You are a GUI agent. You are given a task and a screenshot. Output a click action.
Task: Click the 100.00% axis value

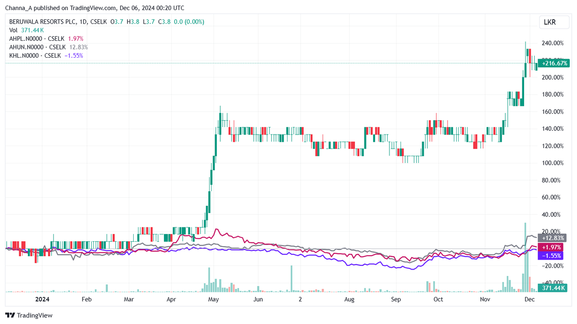coord(553,163)
